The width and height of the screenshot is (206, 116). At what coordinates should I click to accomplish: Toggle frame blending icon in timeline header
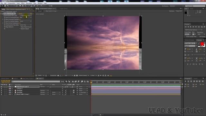click(x=76, y=82)
